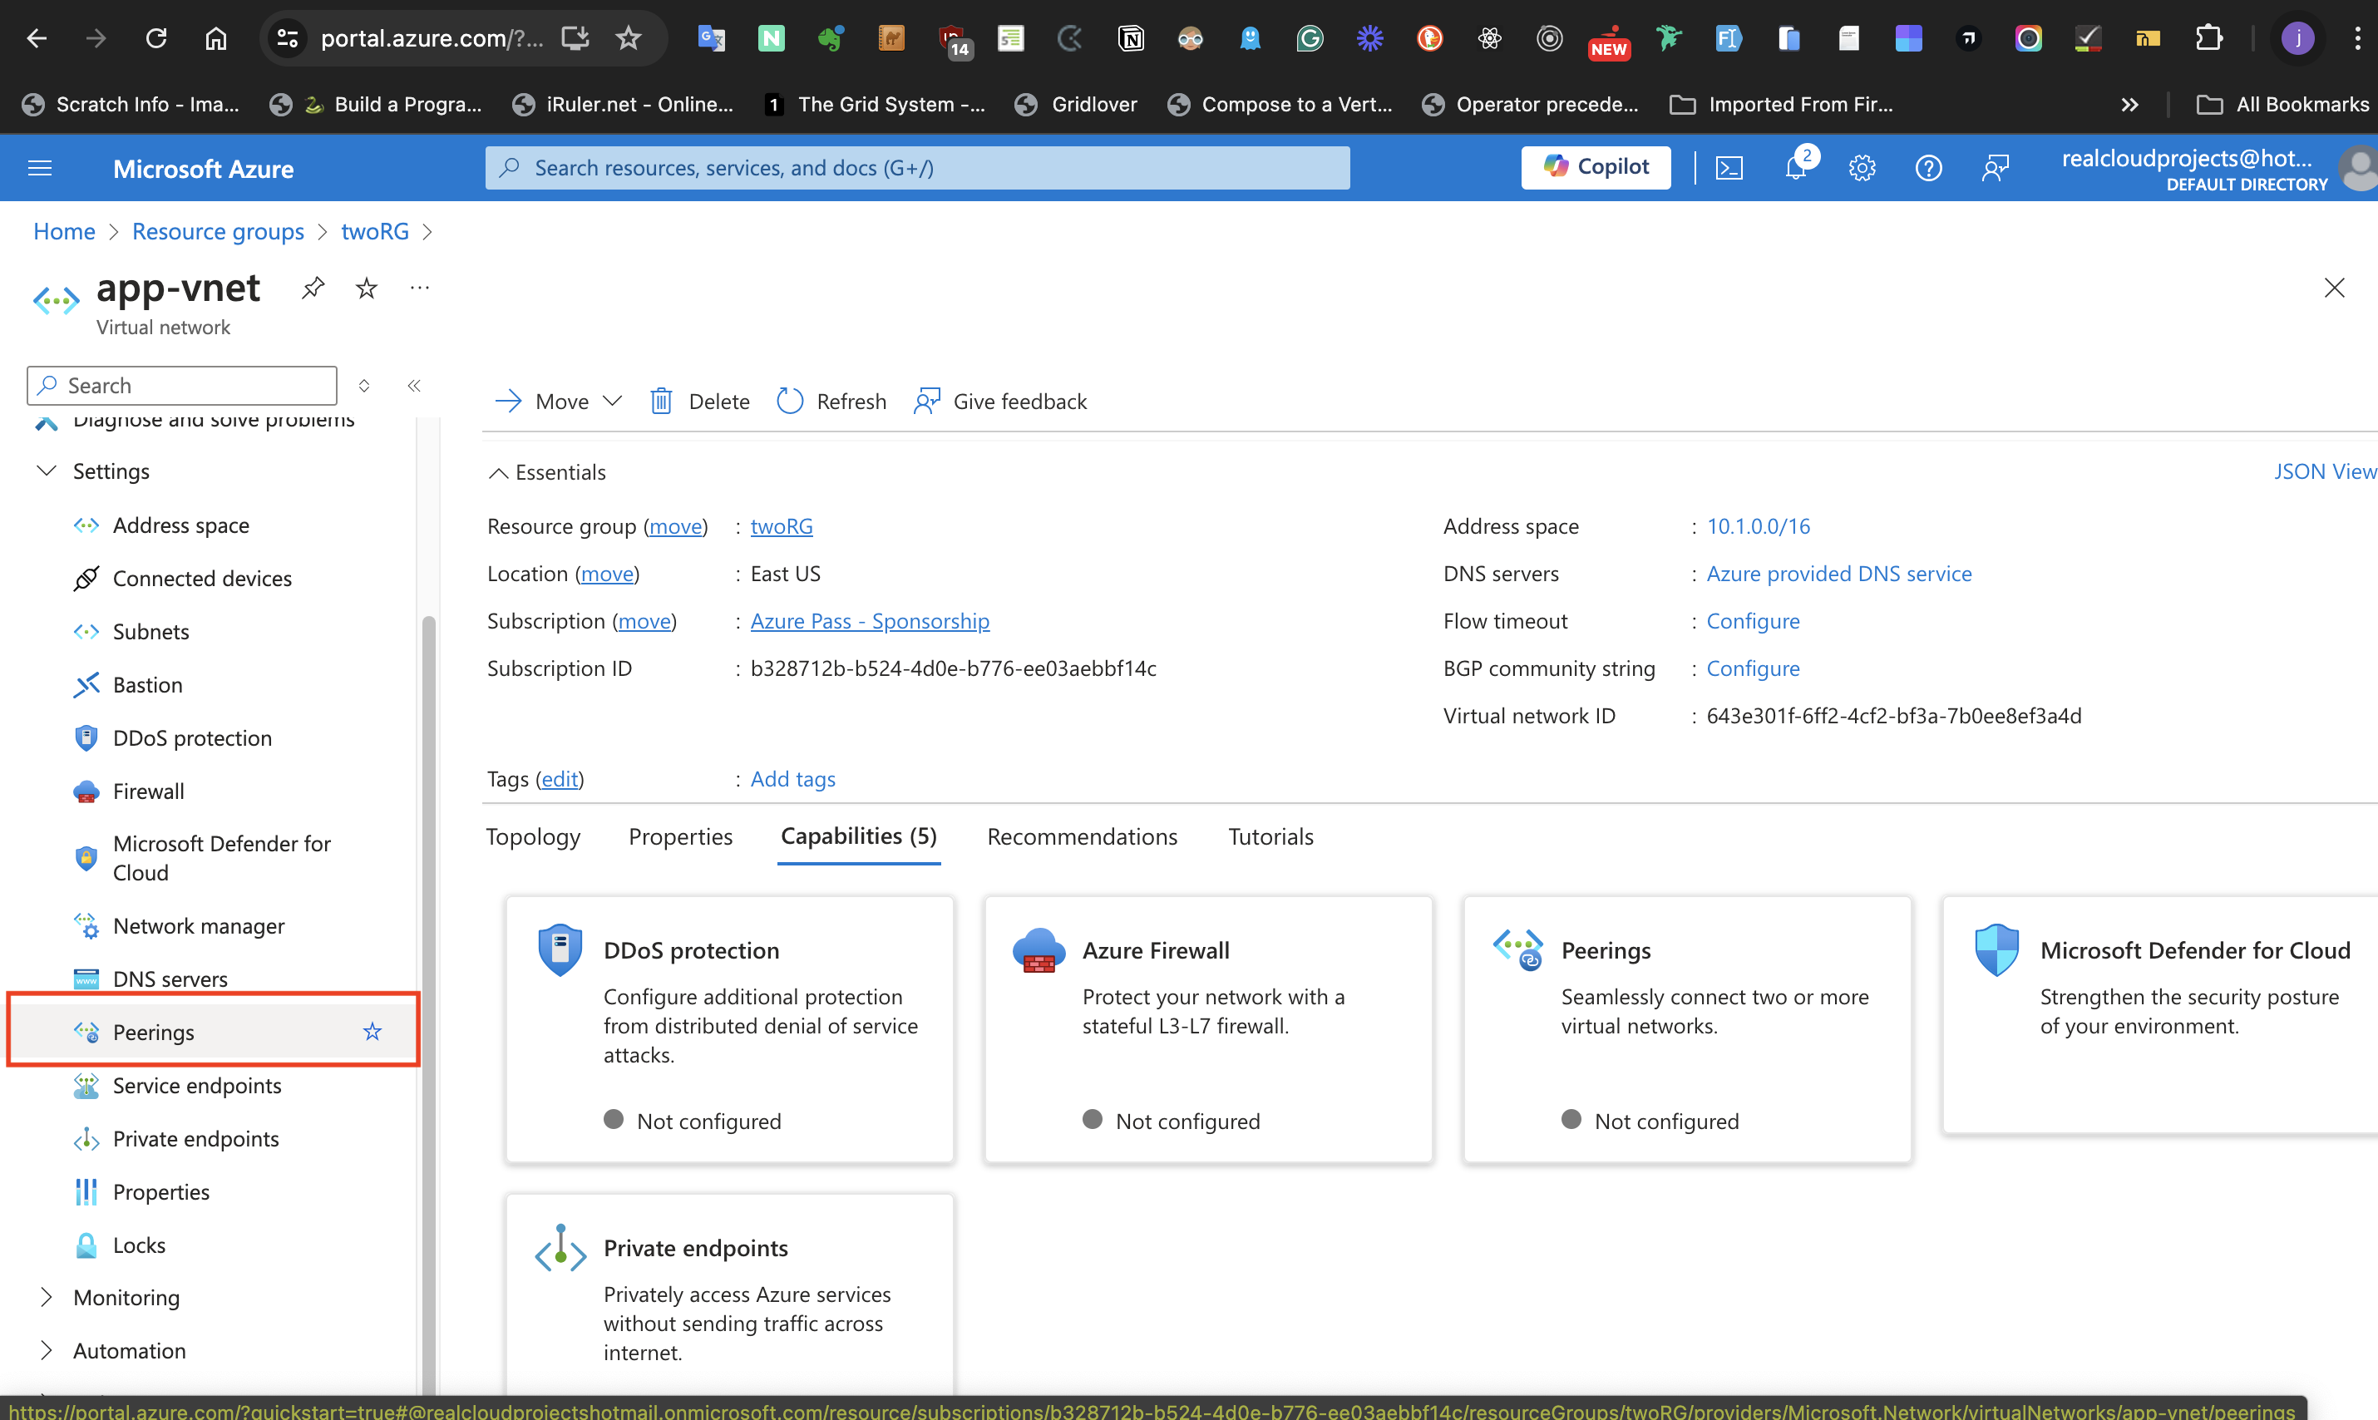Open the portal hamburger menu

coord(40,169)
